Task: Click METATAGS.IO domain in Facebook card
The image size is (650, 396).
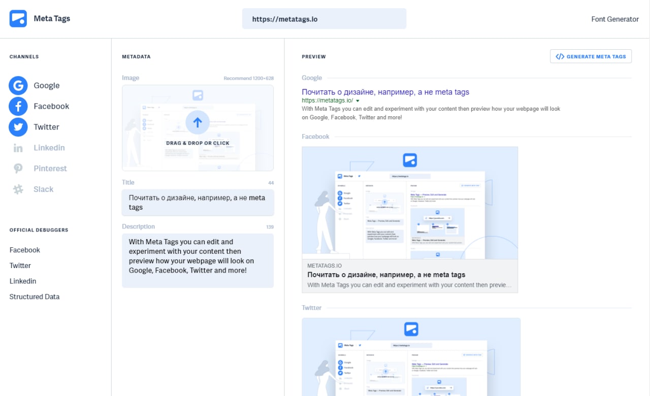Action: tap(324, 266)
